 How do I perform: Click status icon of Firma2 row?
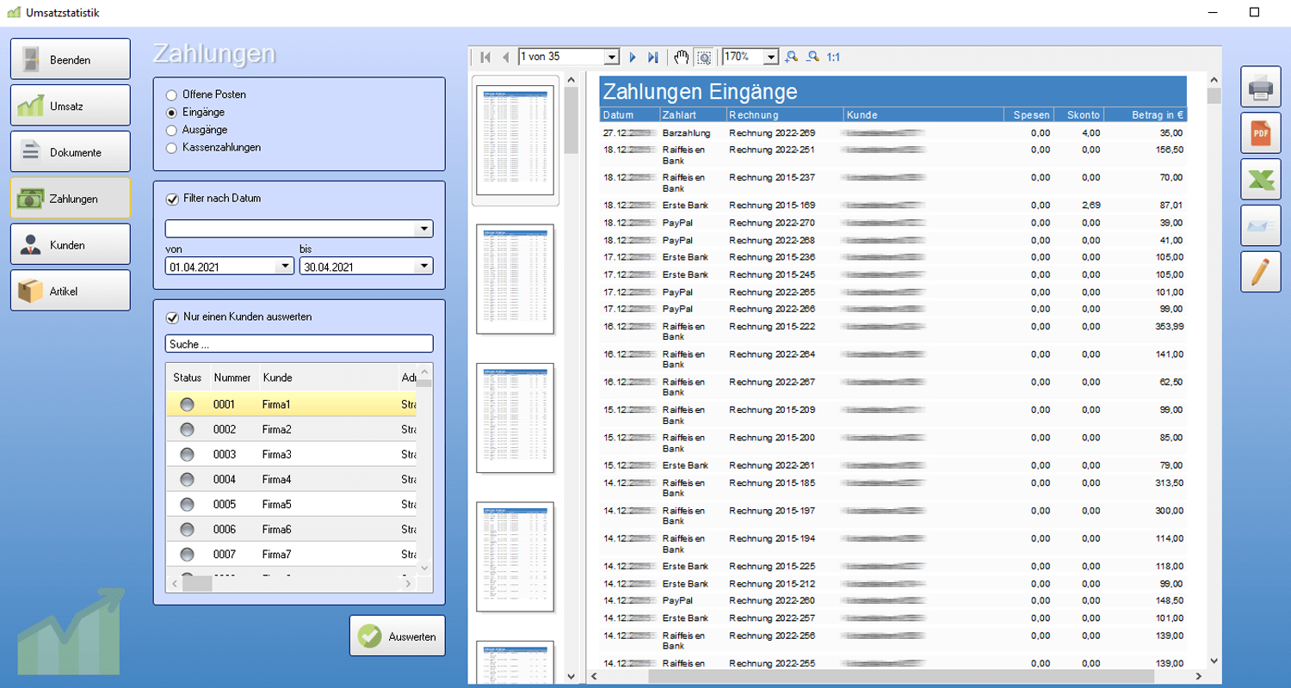pos(187,429)
